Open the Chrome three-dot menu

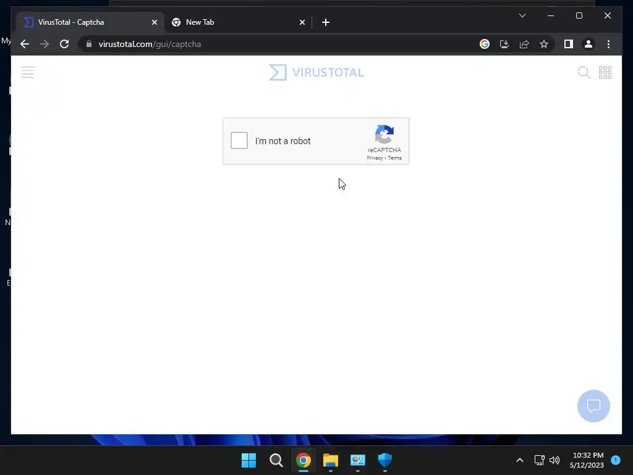point(608,44)
